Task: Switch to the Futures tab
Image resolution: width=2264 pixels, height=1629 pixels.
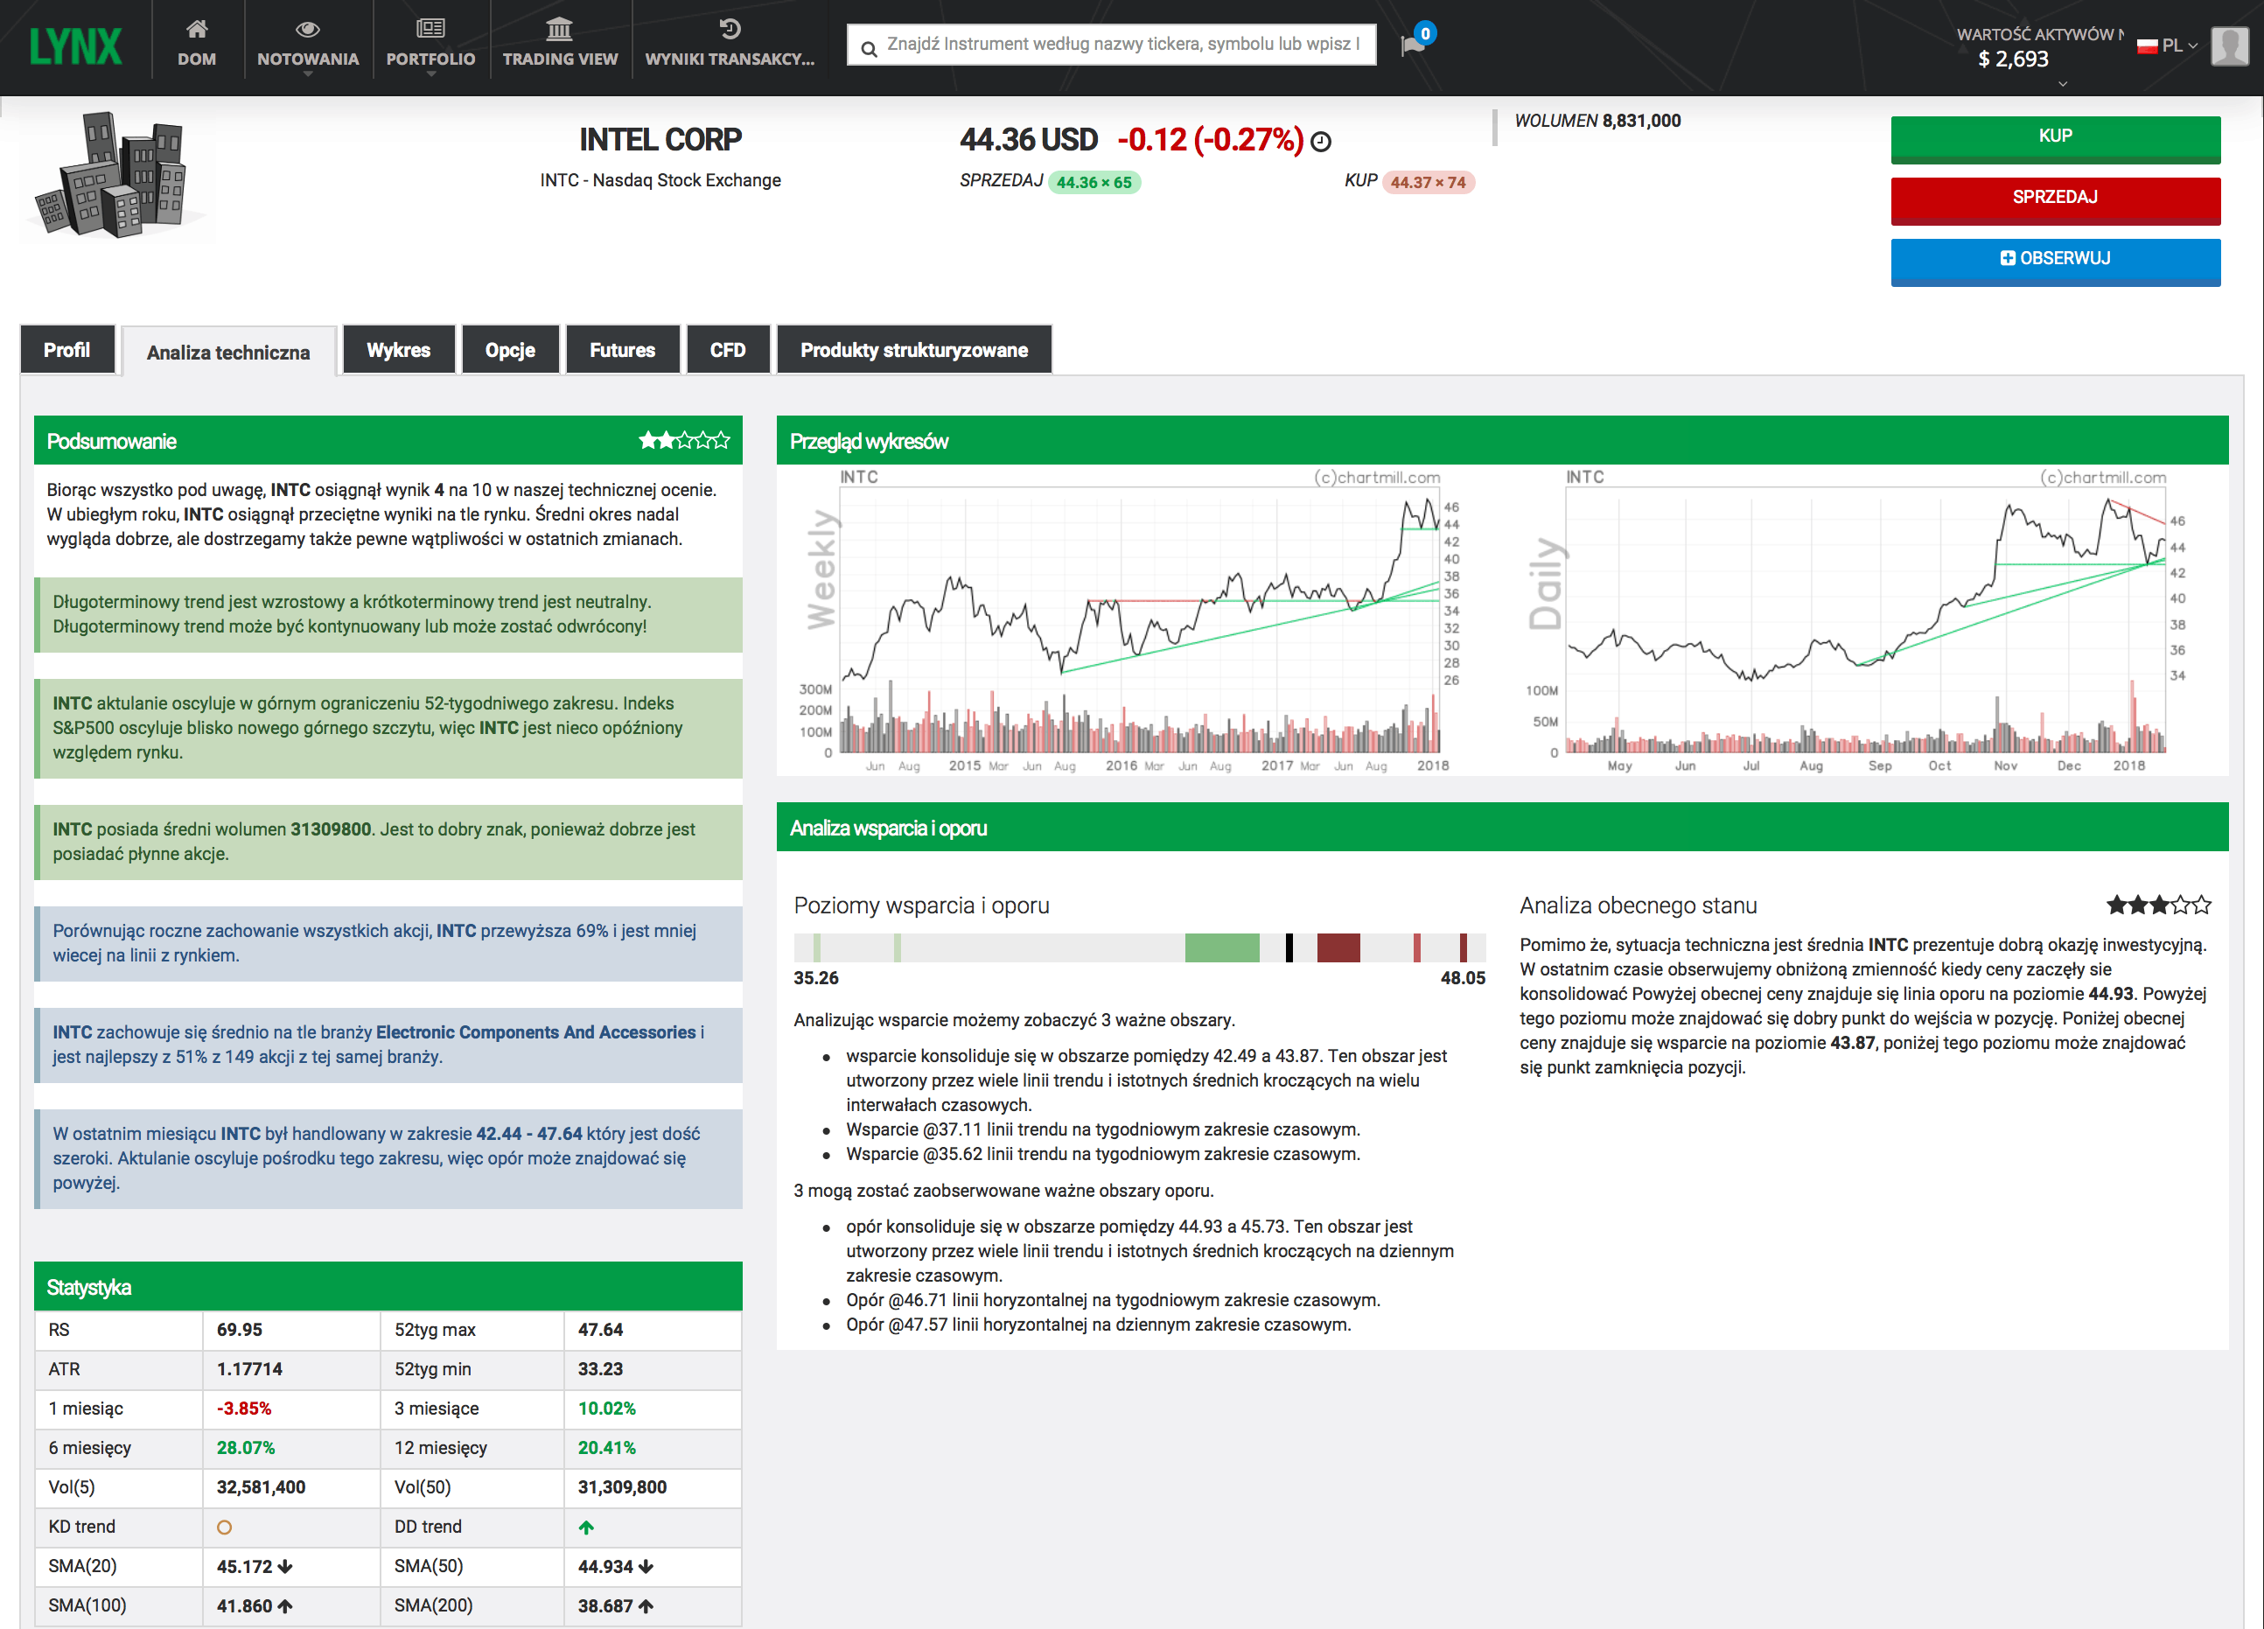Action: [622, 349]
